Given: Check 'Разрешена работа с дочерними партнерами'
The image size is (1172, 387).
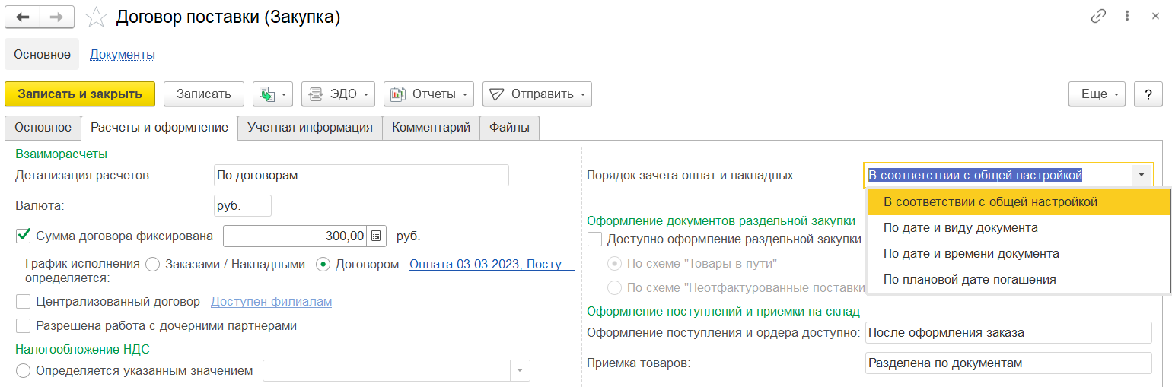Looking at the screenshot, I should 24,326.
